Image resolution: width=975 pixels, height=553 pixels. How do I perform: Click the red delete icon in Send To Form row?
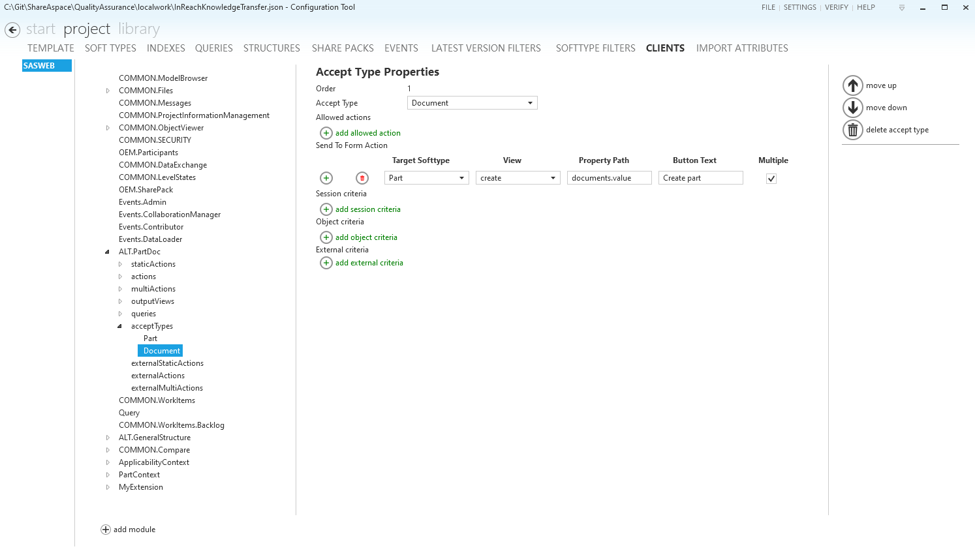[362, 178]
